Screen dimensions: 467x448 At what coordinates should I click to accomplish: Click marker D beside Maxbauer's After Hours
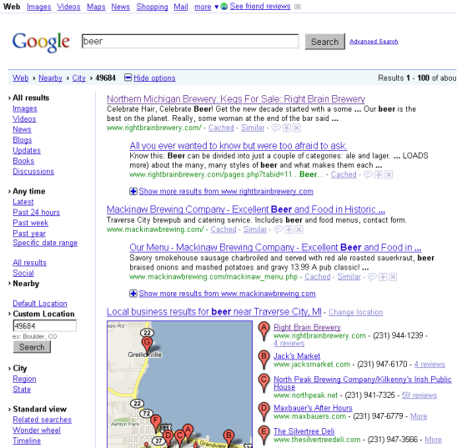pyautogui.click(x=264, y=411)
